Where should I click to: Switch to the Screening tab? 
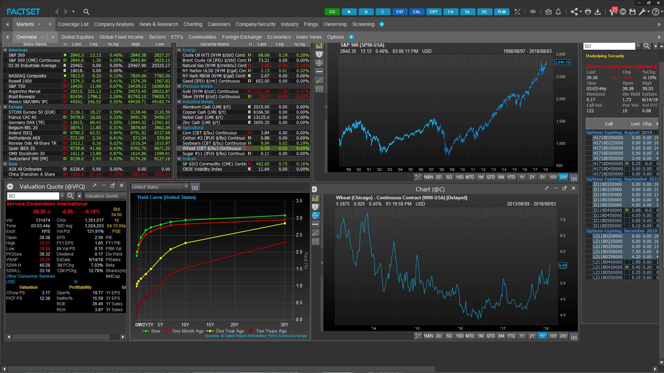coord(363,24)
